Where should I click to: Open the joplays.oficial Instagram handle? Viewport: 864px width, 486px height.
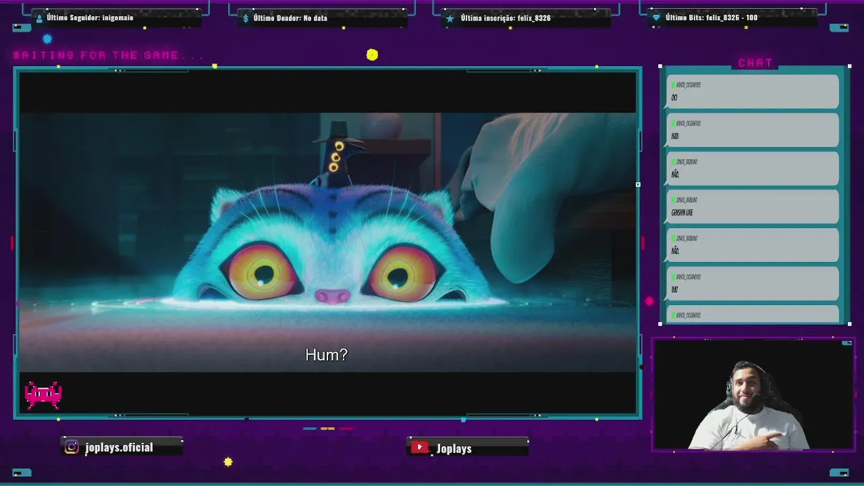(x=119, y=447)
